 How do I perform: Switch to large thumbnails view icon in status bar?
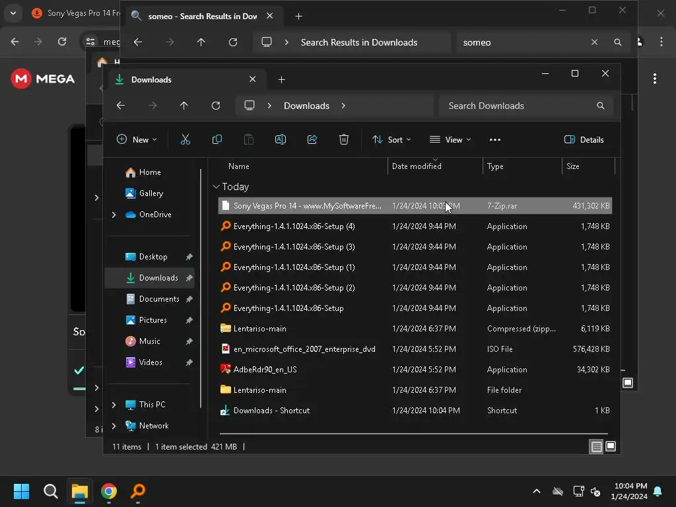coord(611,447)
